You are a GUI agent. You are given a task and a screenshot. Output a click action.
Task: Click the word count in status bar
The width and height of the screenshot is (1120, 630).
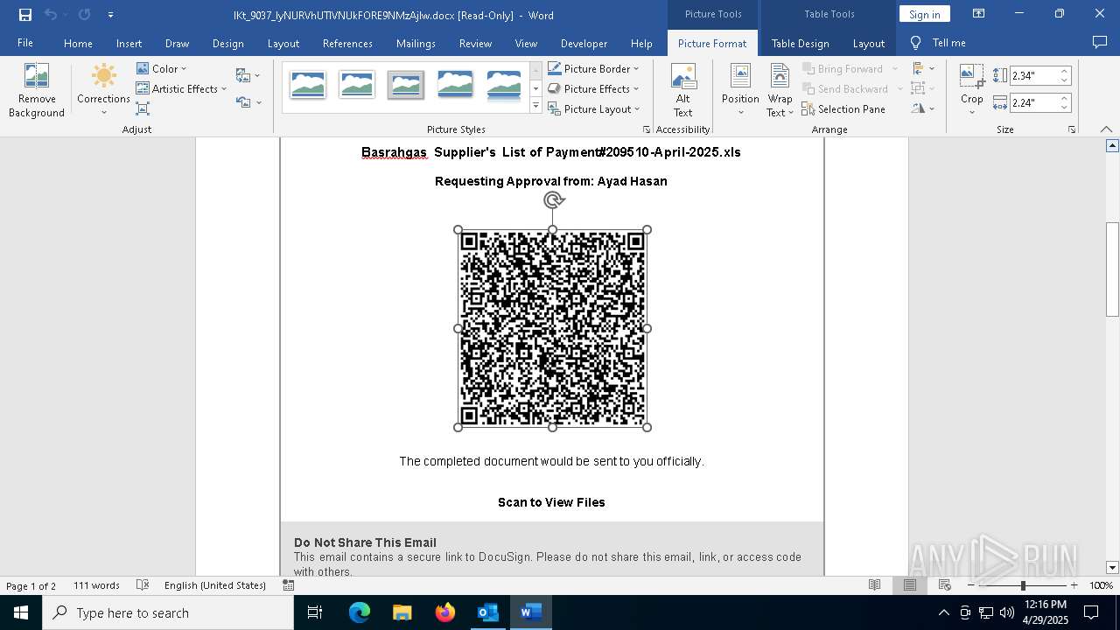point(96,585)
